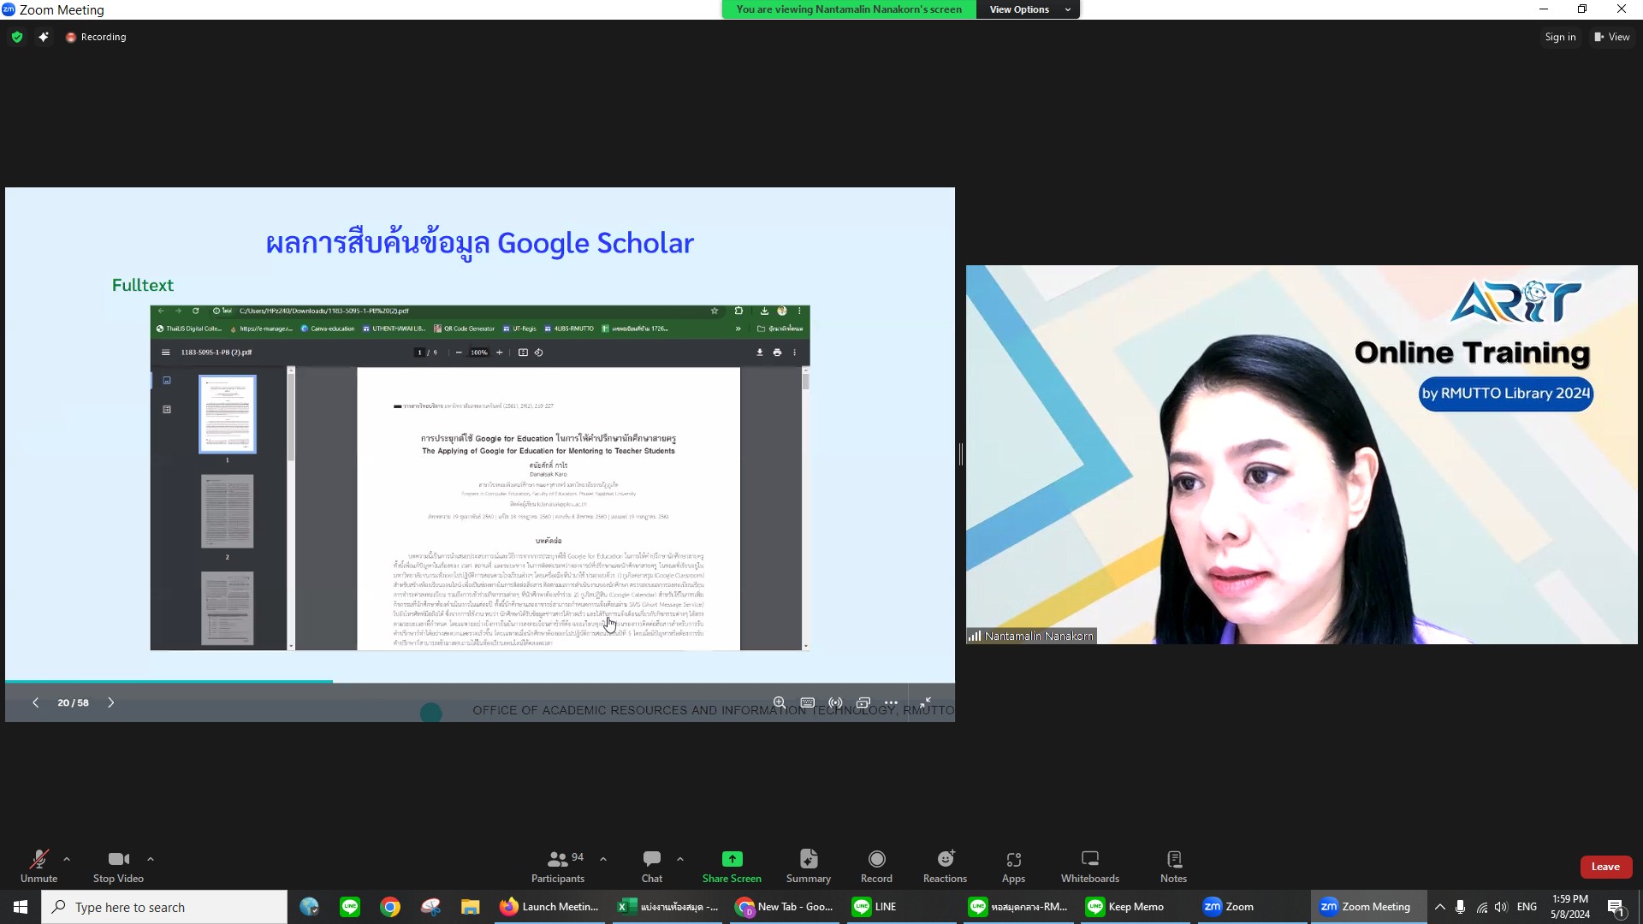Click the green encryption shield icon
The image size is (1643, 924).
pos(17,37)
